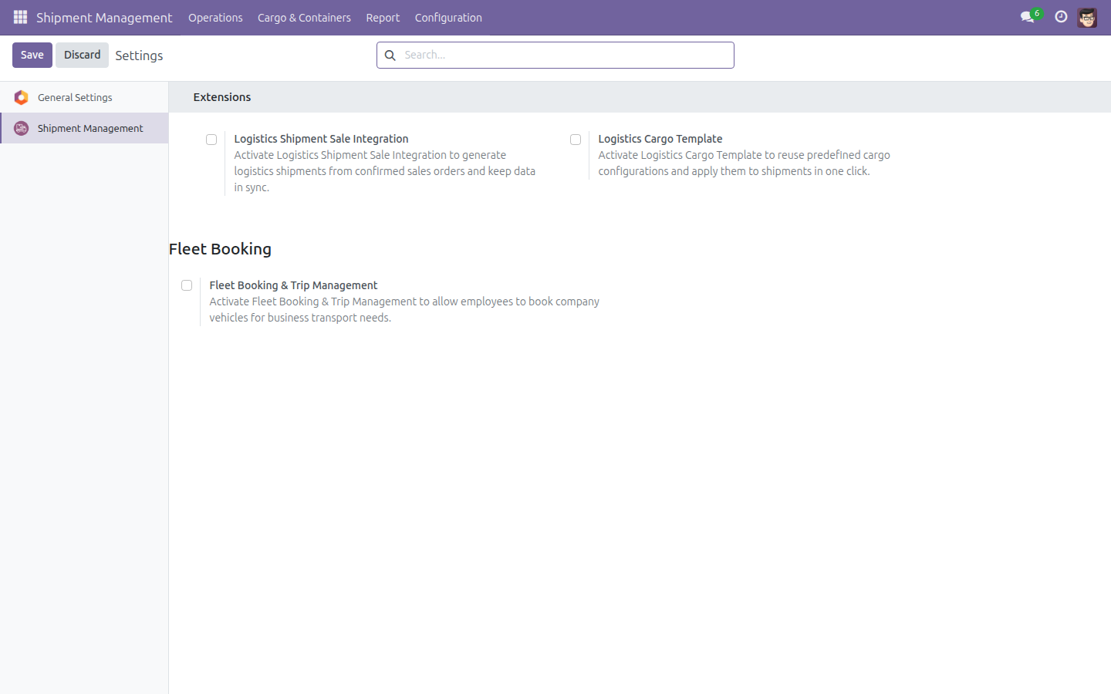The image size is (1111, 694).
Task: Open the Configuration menu
Action: 448,18
